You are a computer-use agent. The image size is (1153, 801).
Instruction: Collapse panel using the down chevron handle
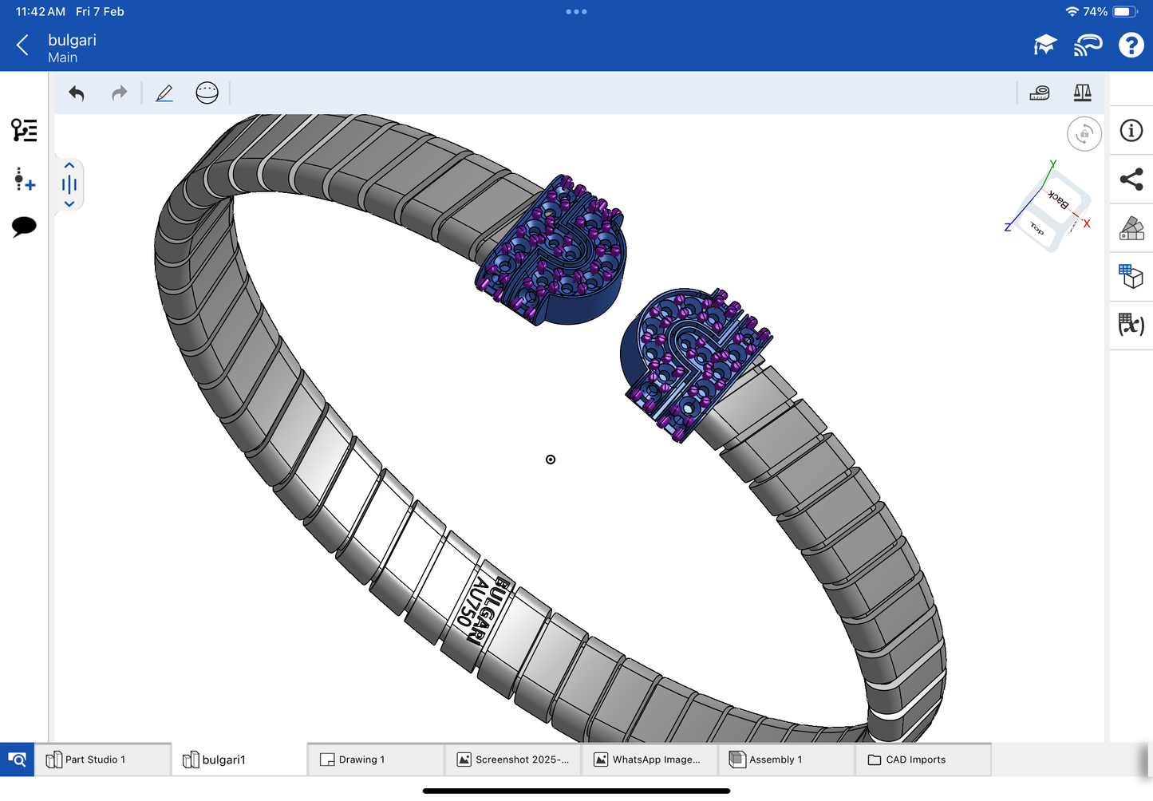click(x=69, y=204)
